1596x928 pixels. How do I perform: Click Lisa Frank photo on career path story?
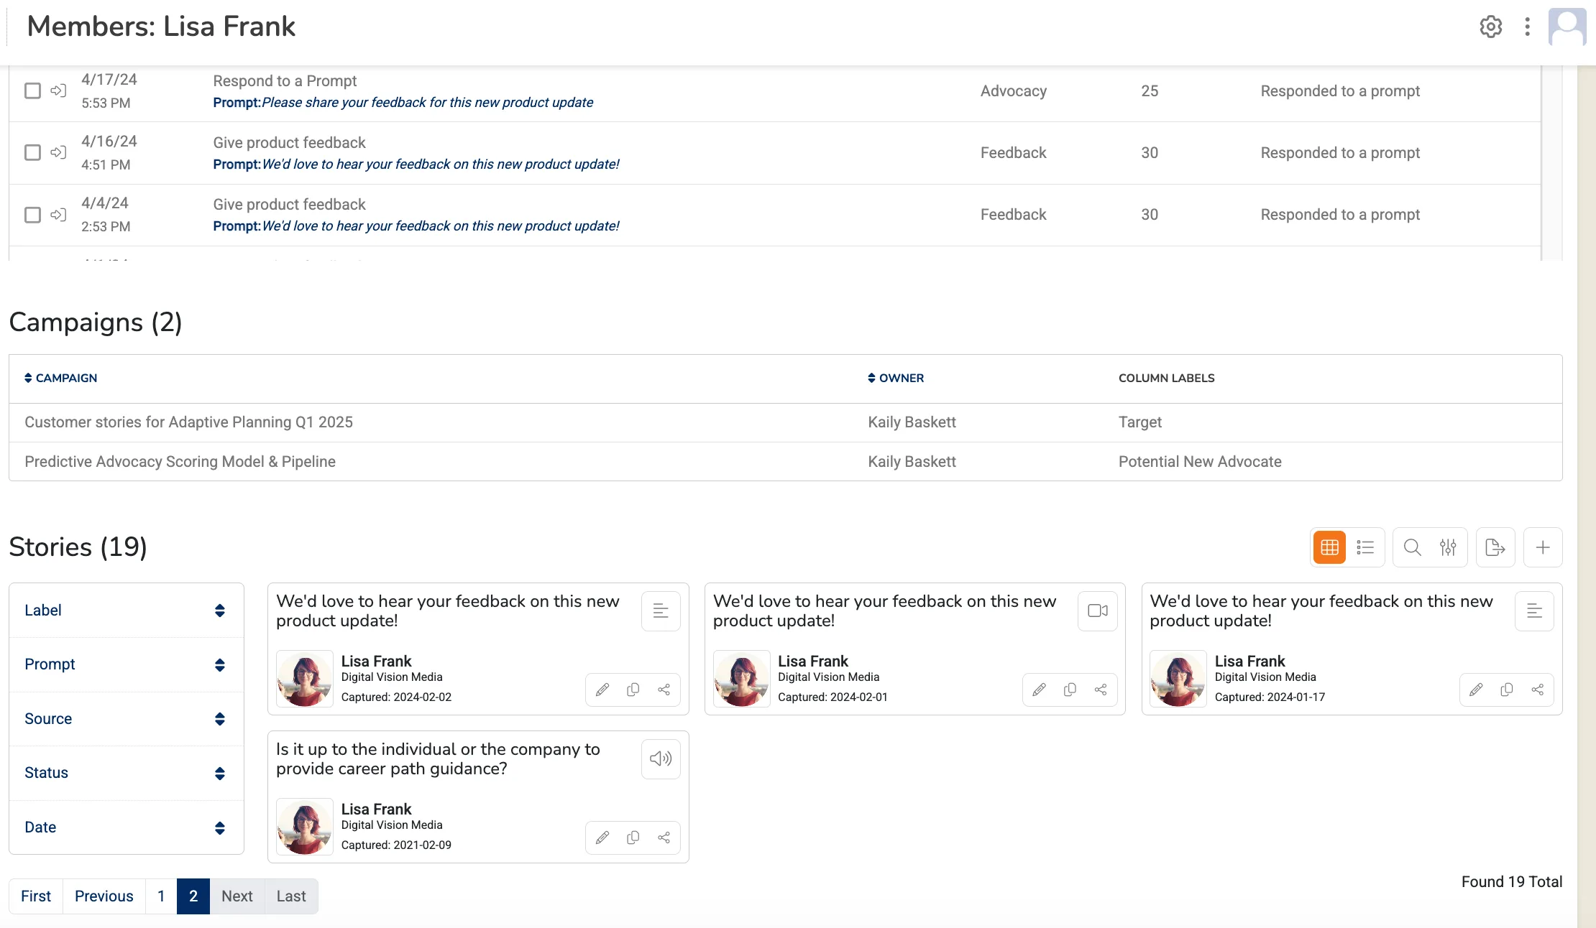[305, 827]
